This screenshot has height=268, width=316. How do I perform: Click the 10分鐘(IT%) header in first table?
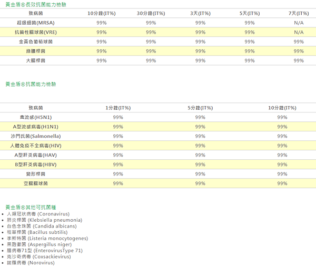point(102,13)
